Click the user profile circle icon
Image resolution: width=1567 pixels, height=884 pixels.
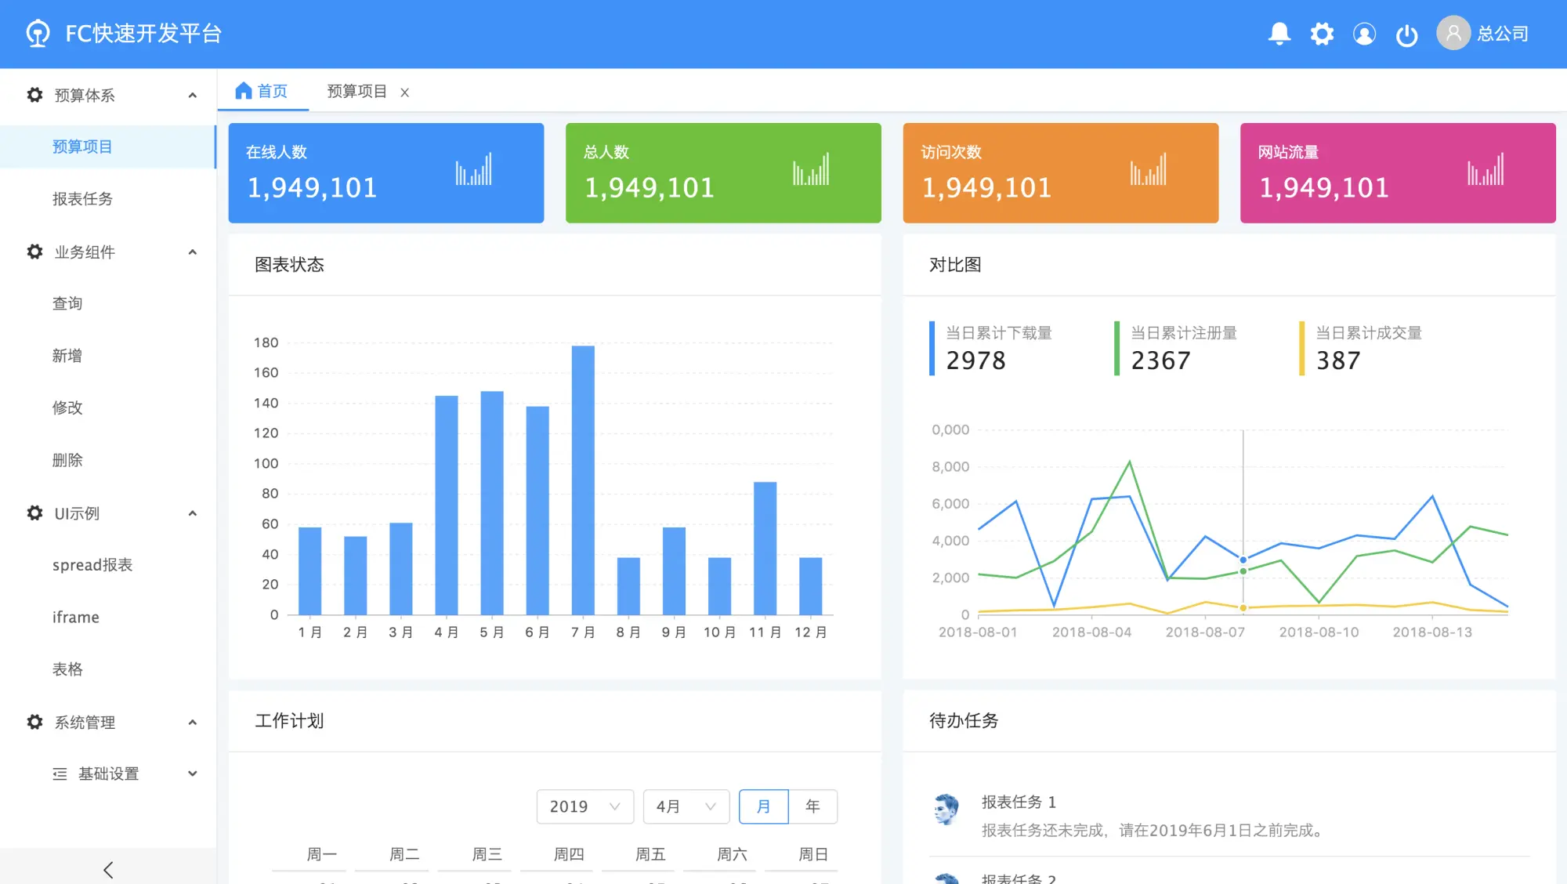click(x=1364, y=34)
